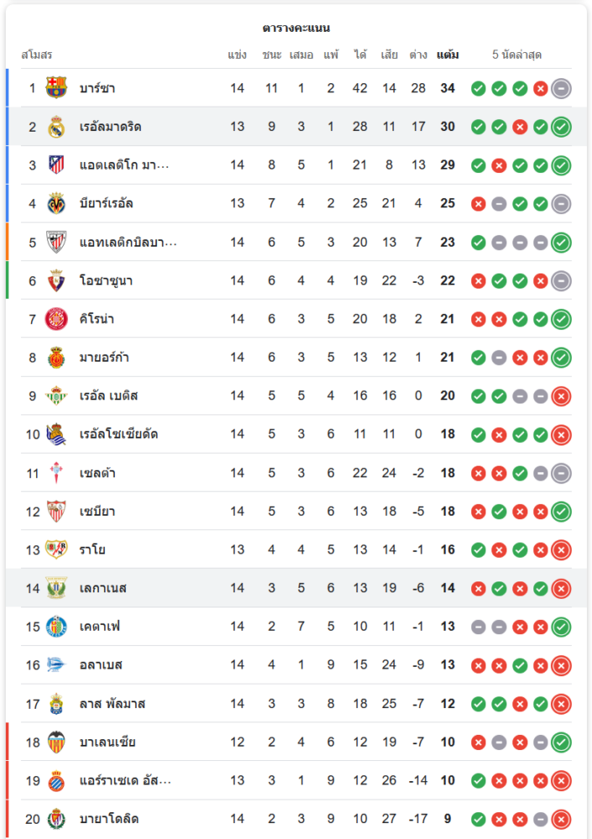
Task: Click the Osasuna club crest icon
Action: pos(56,280)
